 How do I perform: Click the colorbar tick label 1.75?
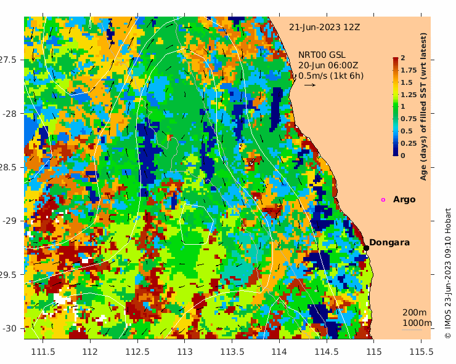(409, 70)
